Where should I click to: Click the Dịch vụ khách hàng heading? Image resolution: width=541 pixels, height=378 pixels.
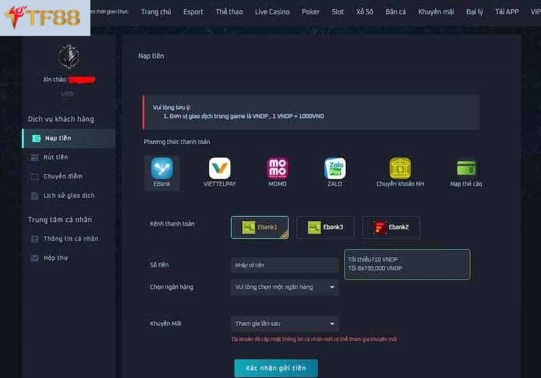coord(61,119)
